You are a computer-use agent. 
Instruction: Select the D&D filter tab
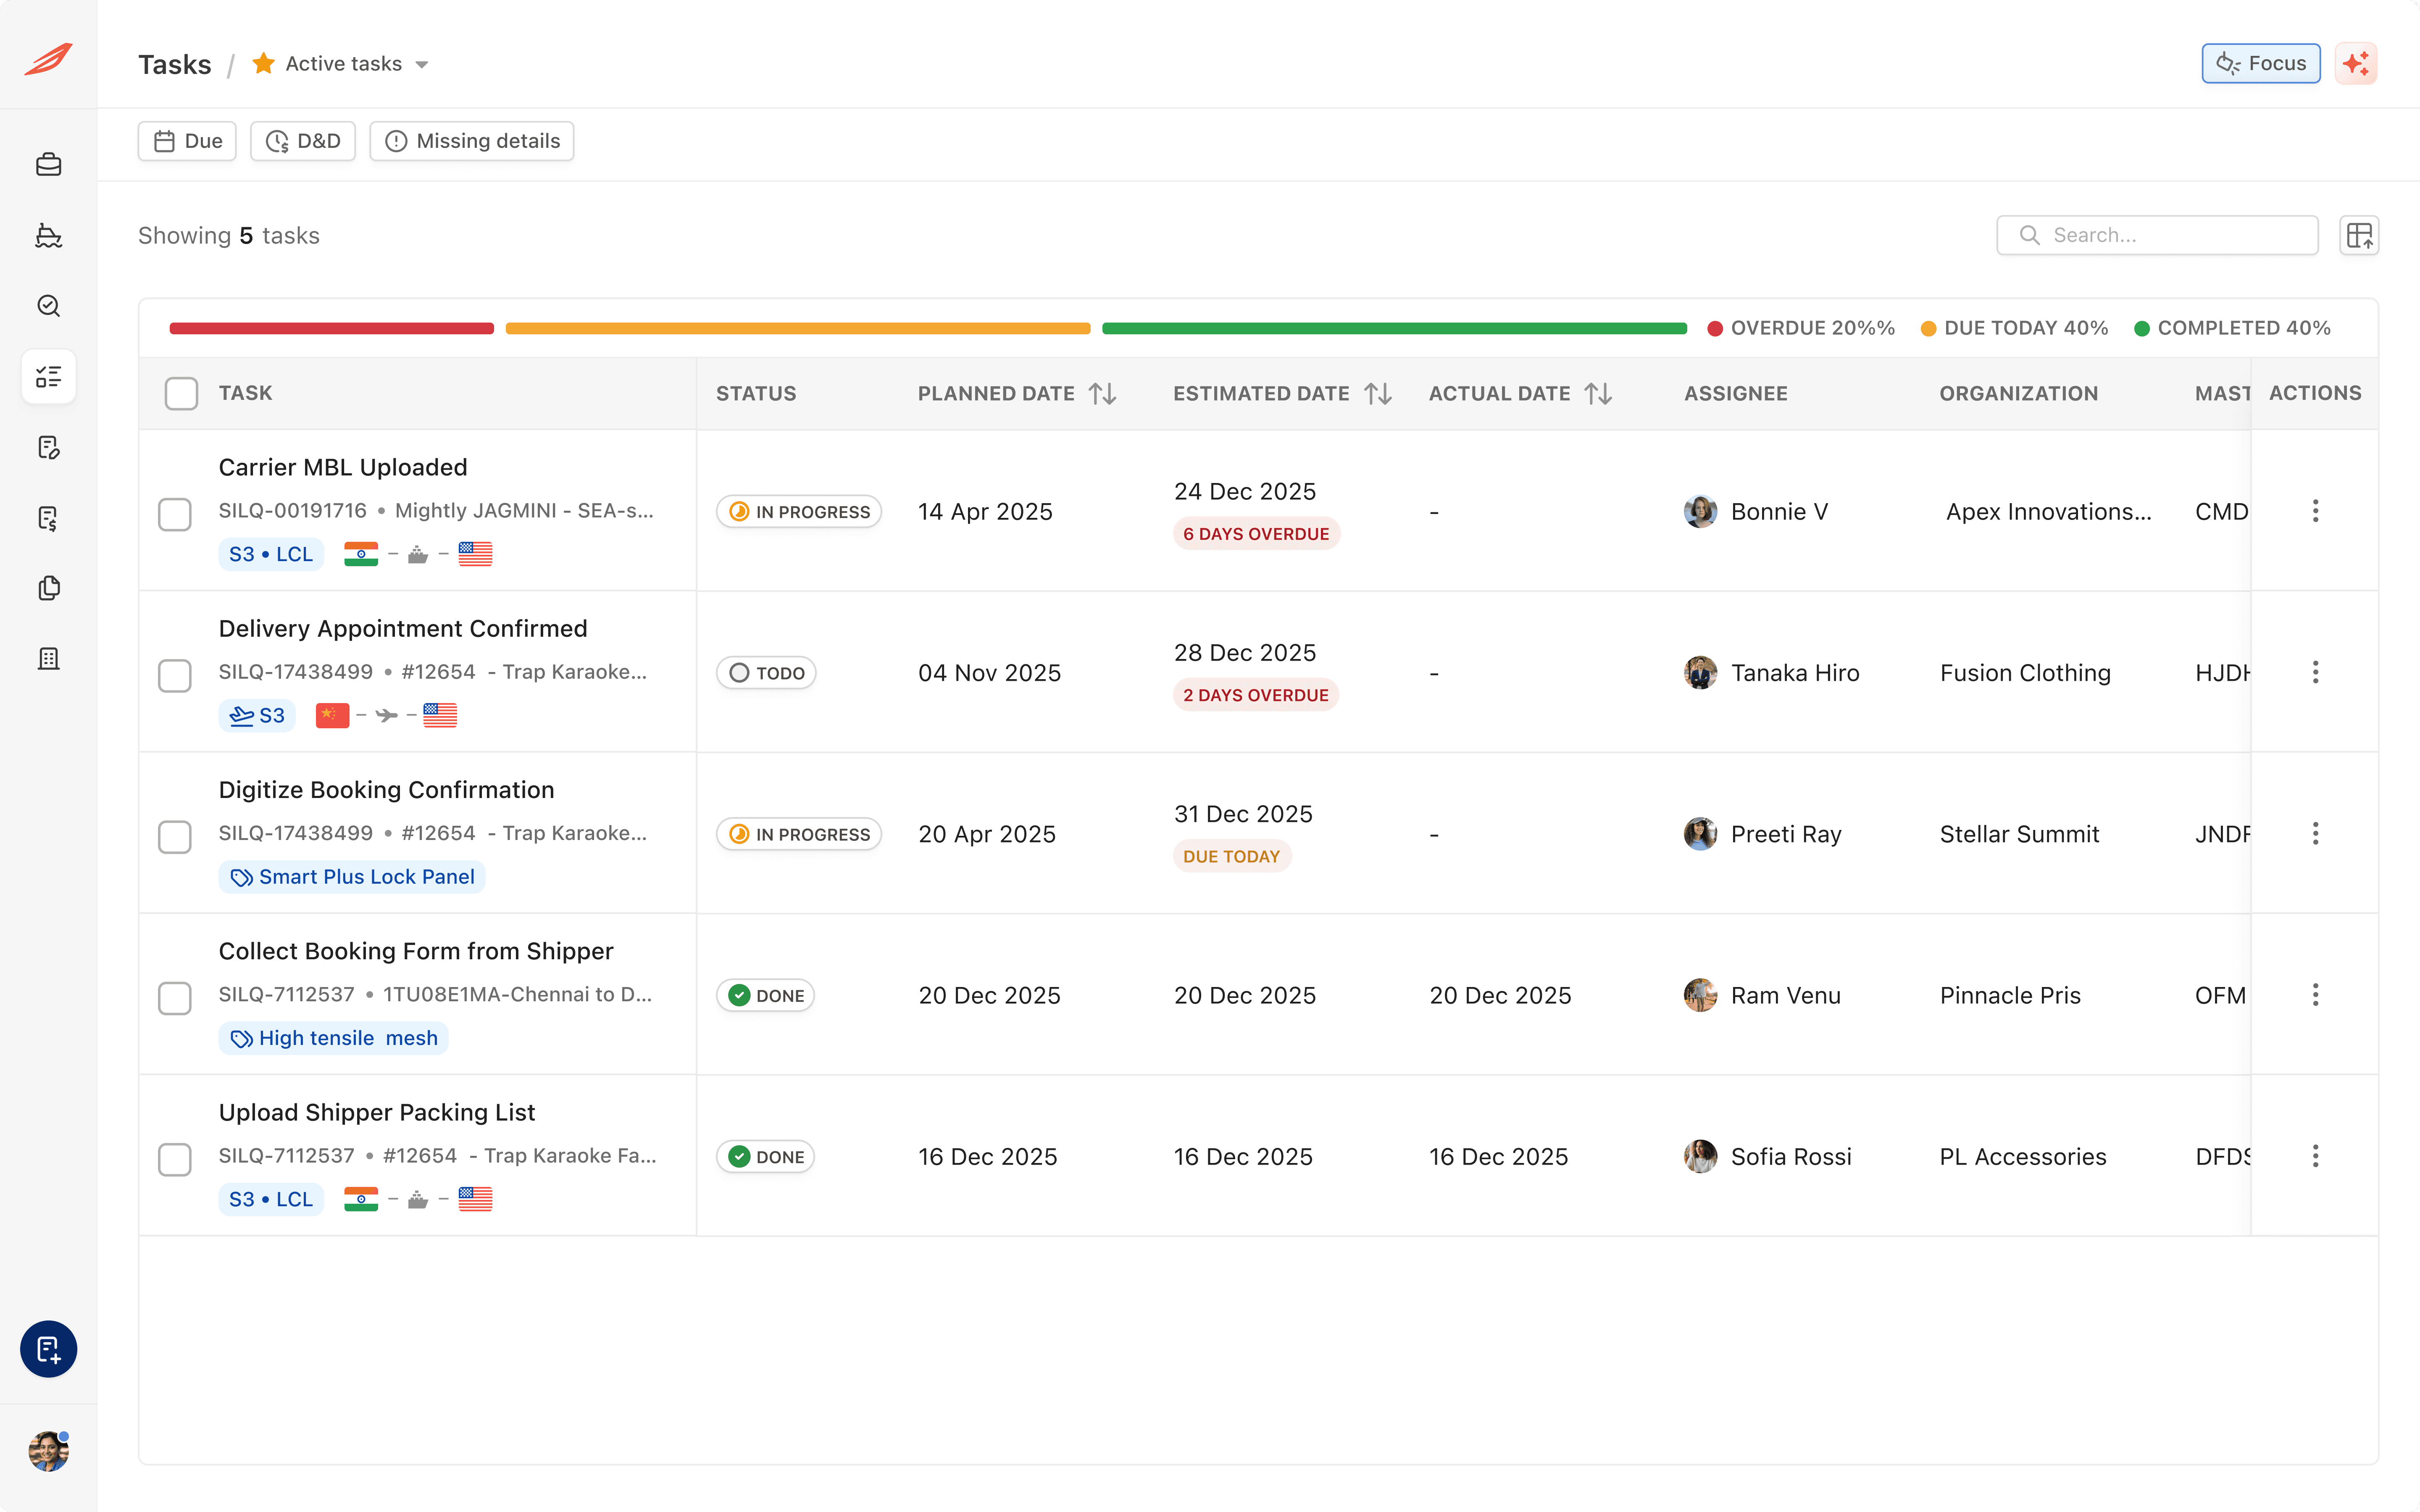pyautogui.click(x=303, y=141)
